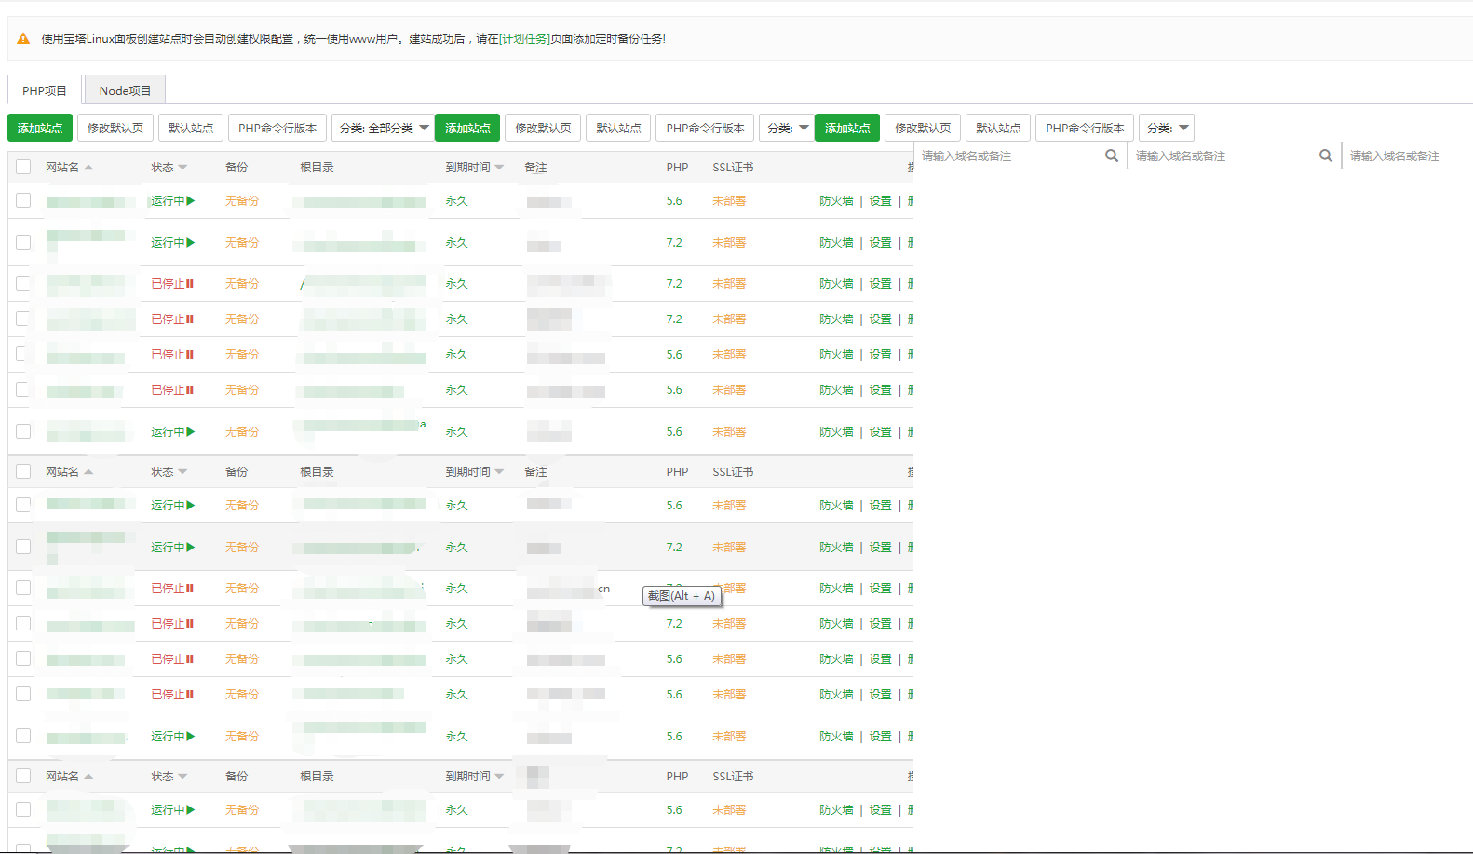Open the rightmost 分类: dropdown in the toolbar
This screenshot has height=854, width=1473.
1167,128
